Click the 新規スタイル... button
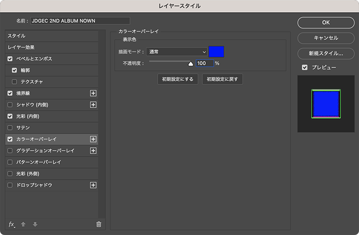This screenshot has width=359, height=235. pyautogui.click(x=326, y=53)
